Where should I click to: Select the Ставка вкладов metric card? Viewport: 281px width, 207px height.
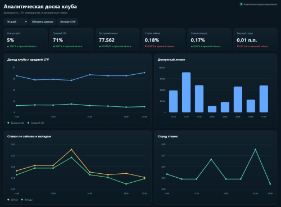coord(210,39)
